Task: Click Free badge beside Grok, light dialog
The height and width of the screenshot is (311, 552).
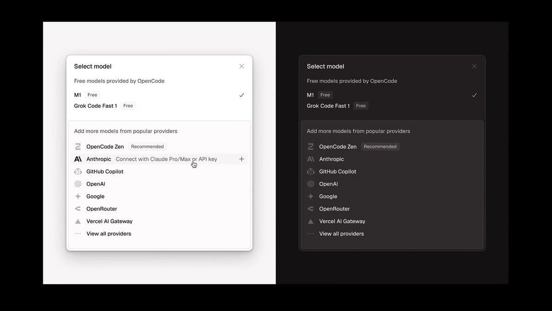Action: click(x=128, y=106)
